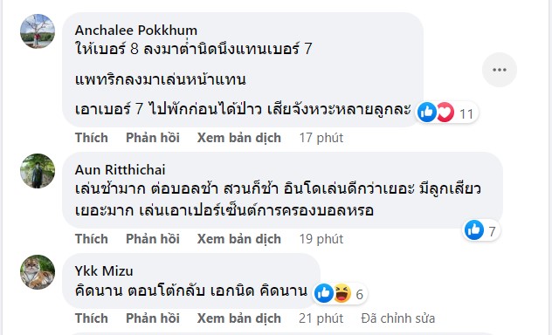Click Xem bản dịch under Ykk Mizu's comment
Viewport: 552px width, 335px height.
(x=239, y=318)
